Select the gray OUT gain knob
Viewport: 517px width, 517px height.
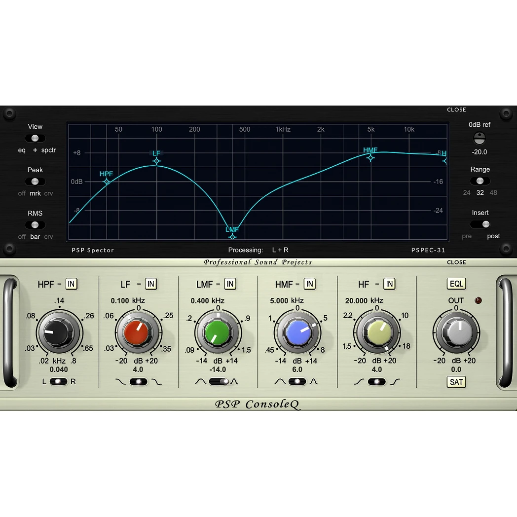coord(456,332)
